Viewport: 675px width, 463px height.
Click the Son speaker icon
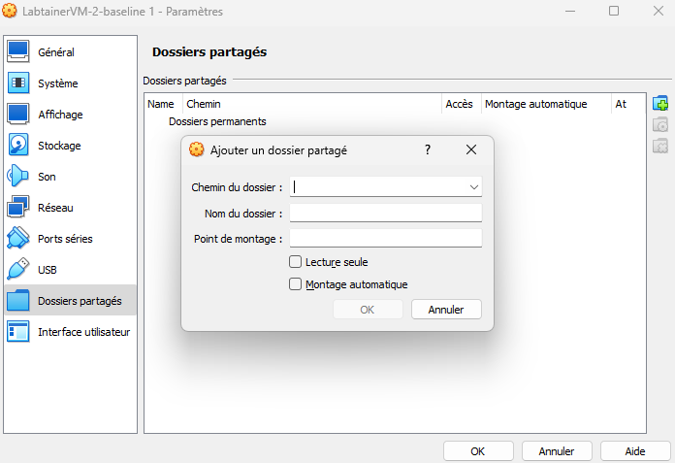point(18,177)
